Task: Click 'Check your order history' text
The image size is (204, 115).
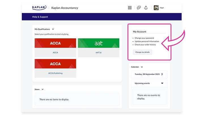Action: point(145,45)
